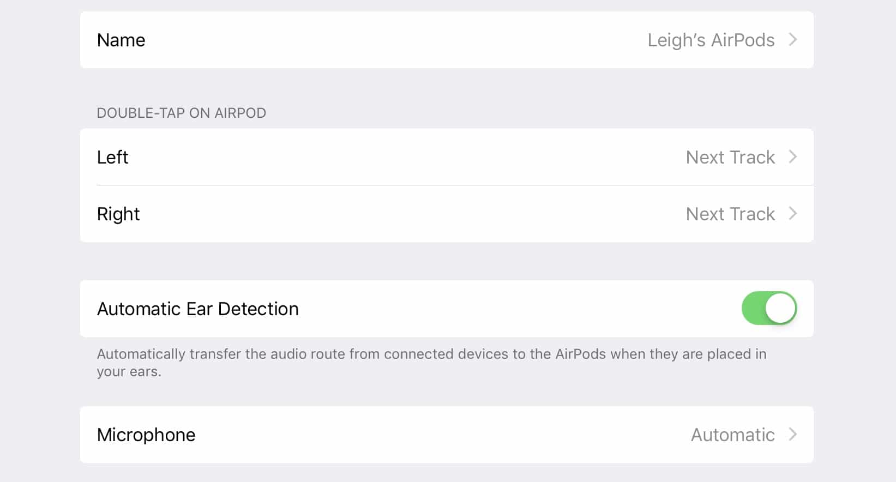Disable Automatic Ear Detection switch
Image resolution: width=896 pixels, height=482 pixels.
pyautogui.click(x=769, y=309)
